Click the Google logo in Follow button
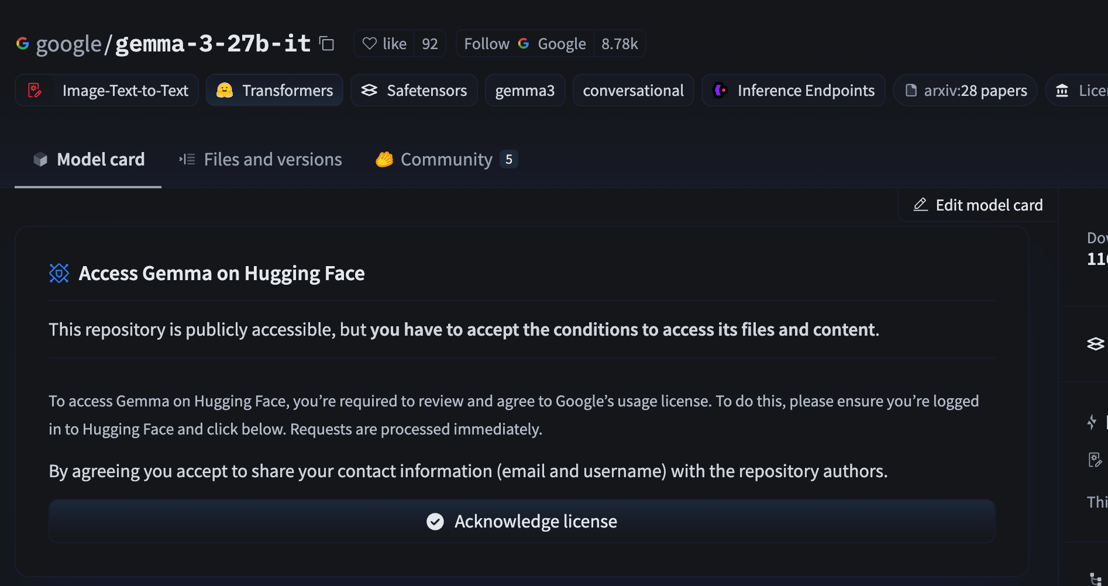Viewport: 1108px width, 586px height. pos(524,43)
